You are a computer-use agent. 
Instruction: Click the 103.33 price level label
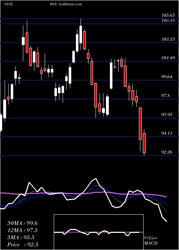168,39
